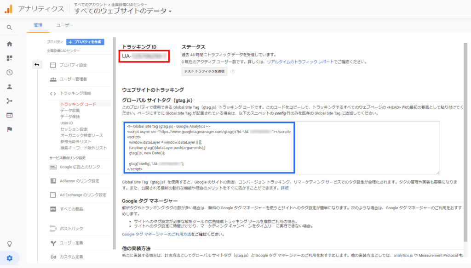The width and height of the screenshot is (471, 268).
Task: Open Acquisition reports branching-arrows icon
Action: (x=9, y=101)
